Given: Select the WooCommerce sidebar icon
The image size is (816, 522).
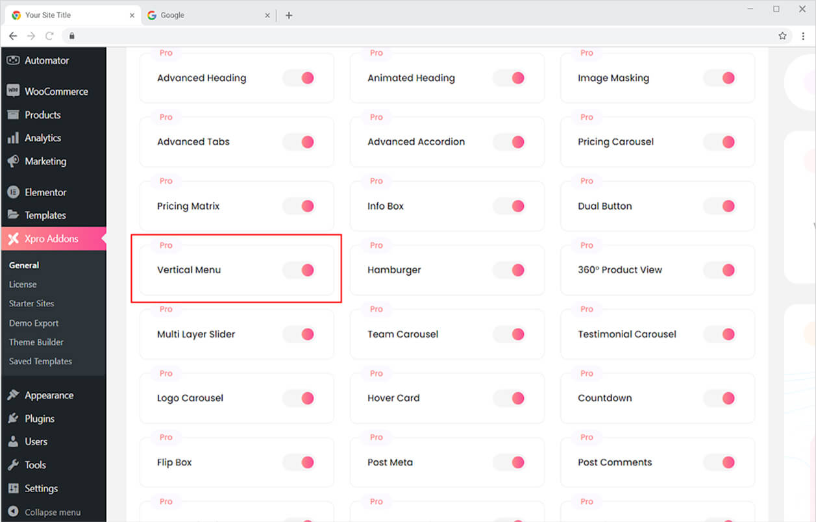Looking at the screenshot, I should pyautogui.click(x=13, y=91).
